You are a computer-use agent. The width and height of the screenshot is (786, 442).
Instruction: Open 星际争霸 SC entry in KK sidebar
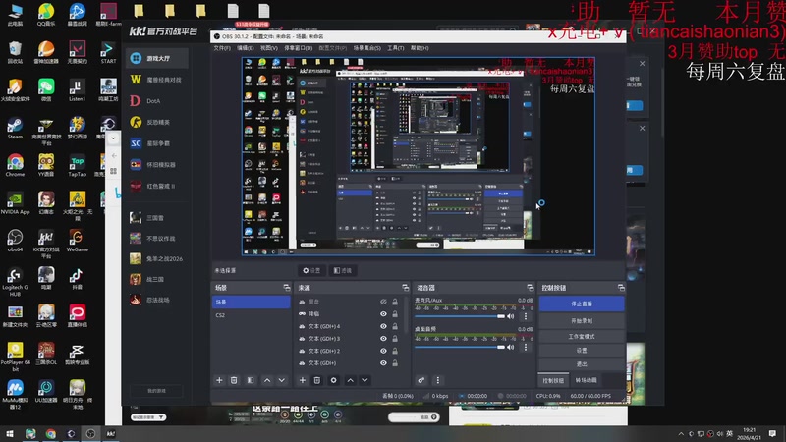157,143
